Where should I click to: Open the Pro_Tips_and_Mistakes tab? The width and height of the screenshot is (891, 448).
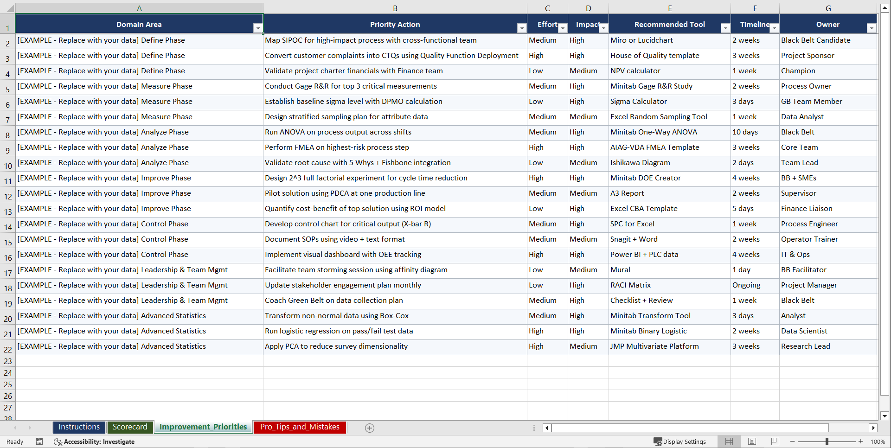click(300, 427)
